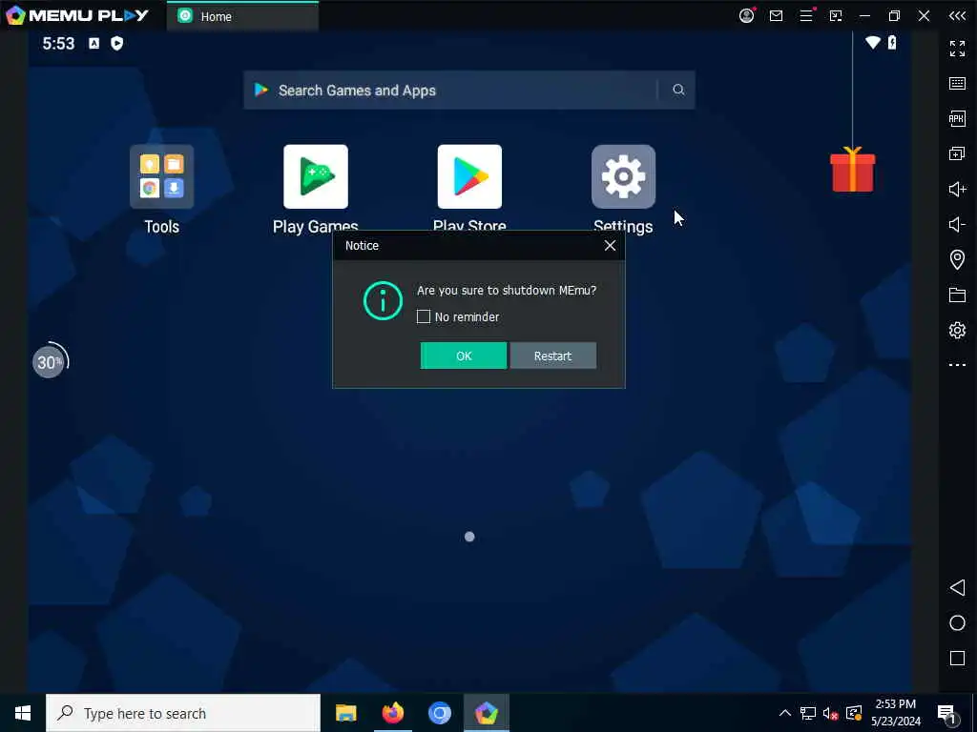Click the MEmu Play logo
977x732 pixels.
point(78,15)
